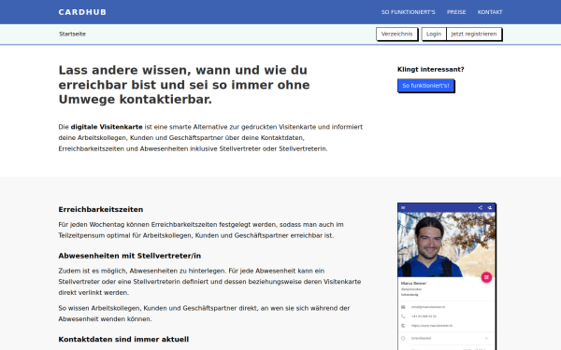Click the clock icon in phone preview
The image size is (561, 350).
tap(403, 338)
